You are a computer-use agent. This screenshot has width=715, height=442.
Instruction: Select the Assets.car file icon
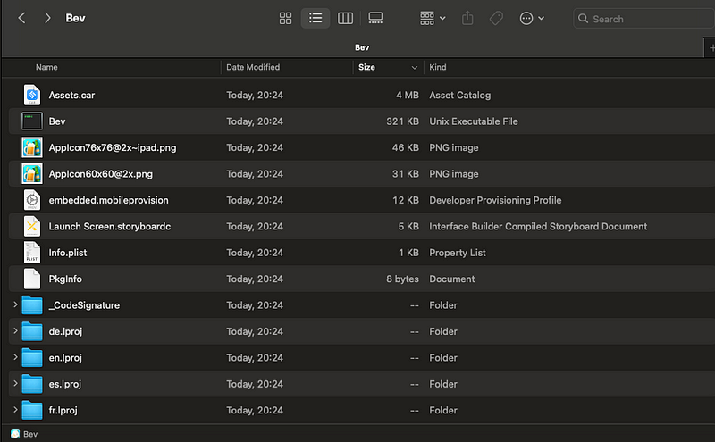coord(32,95)
